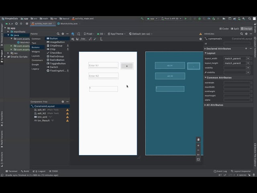This screenshot has width=257, height=193.
Task: Open the API 30 version dropdown
Action: [x=101, y=34]
